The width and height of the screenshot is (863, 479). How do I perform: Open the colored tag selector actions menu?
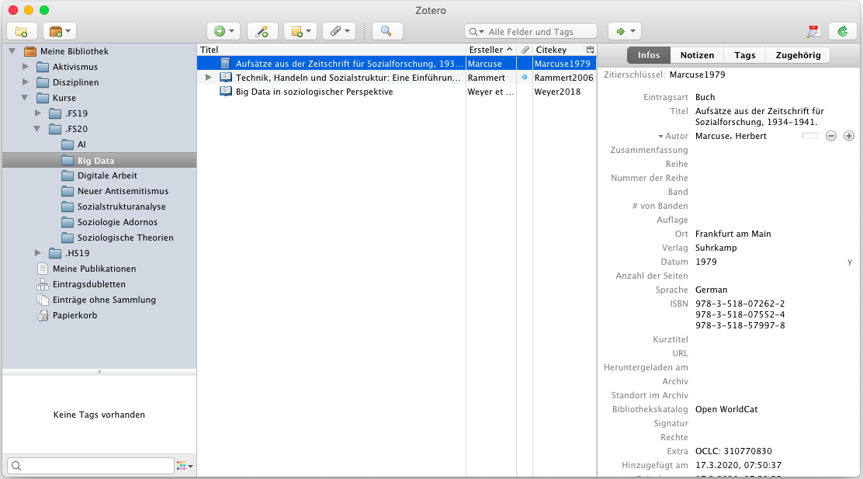(x=185, y=466)
